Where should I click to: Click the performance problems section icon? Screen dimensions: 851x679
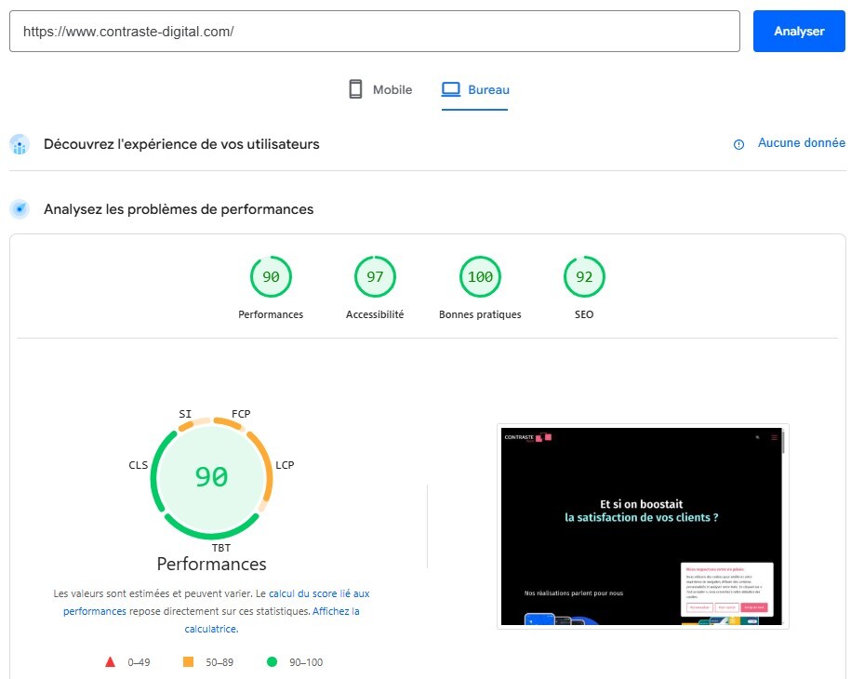[20, 209]
